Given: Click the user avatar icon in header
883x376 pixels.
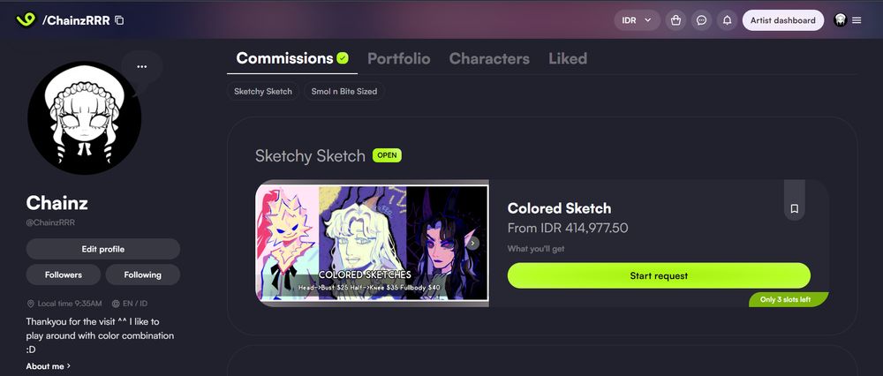Looking at the screenshot, I should click(841, 20).
